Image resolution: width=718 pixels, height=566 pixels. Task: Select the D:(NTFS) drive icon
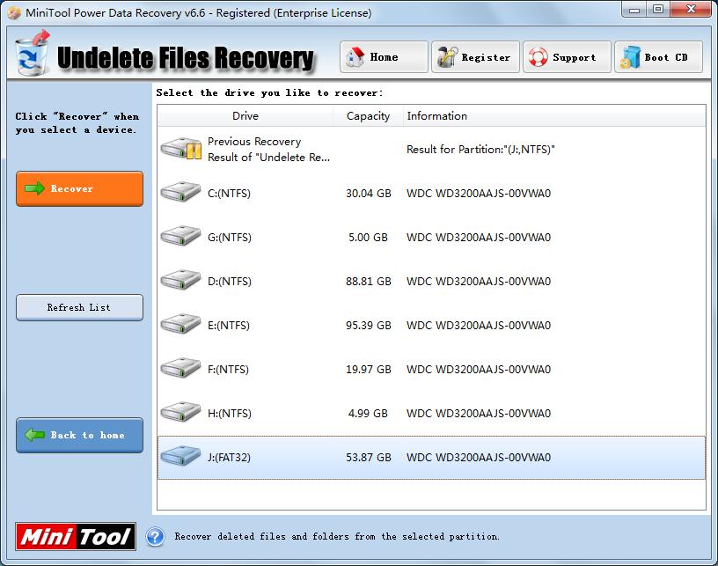(181, 280)
